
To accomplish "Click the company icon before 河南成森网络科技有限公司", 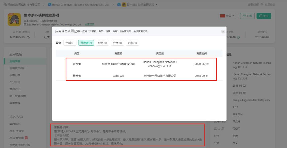I will pos(5,5).
